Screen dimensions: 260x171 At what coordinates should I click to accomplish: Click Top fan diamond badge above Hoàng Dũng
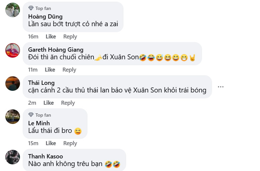(x=31, y=8)
